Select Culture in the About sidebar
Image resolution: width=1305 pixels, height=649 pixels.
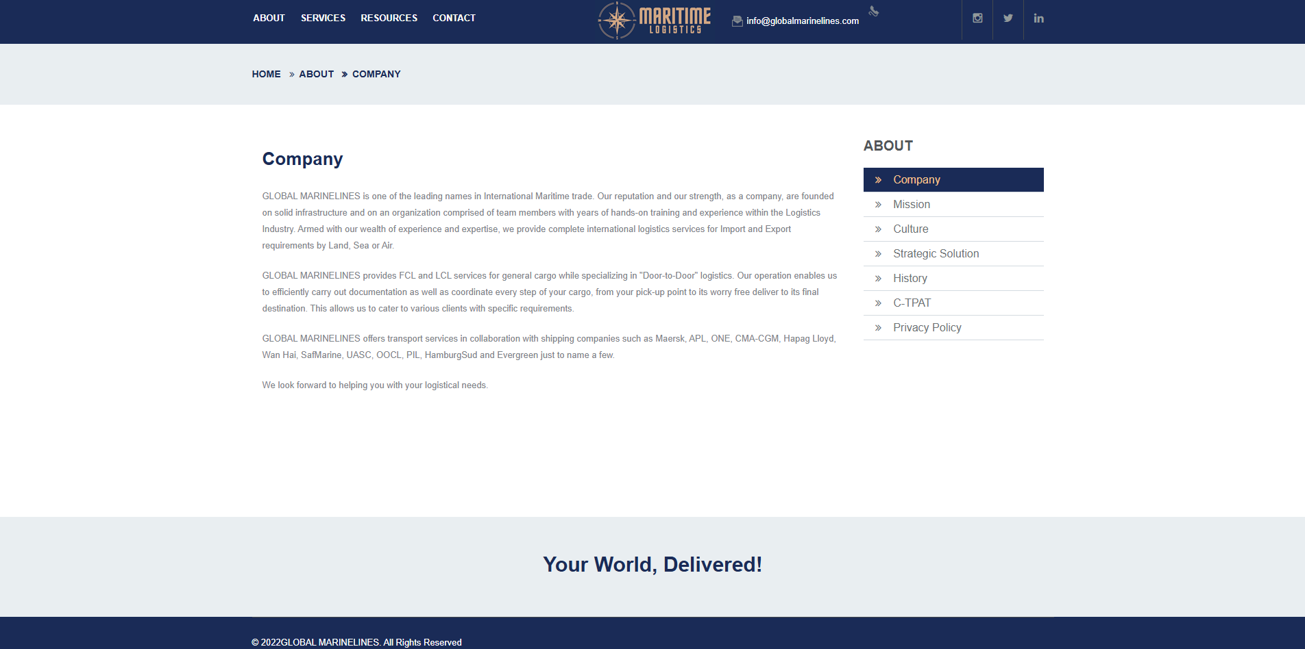pyautogui.click(x=910, y=229)
